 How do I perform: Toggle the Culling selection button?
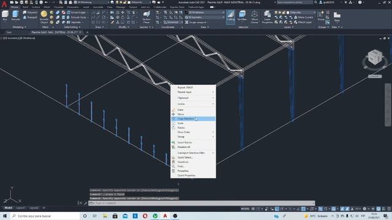click(230, 16)
